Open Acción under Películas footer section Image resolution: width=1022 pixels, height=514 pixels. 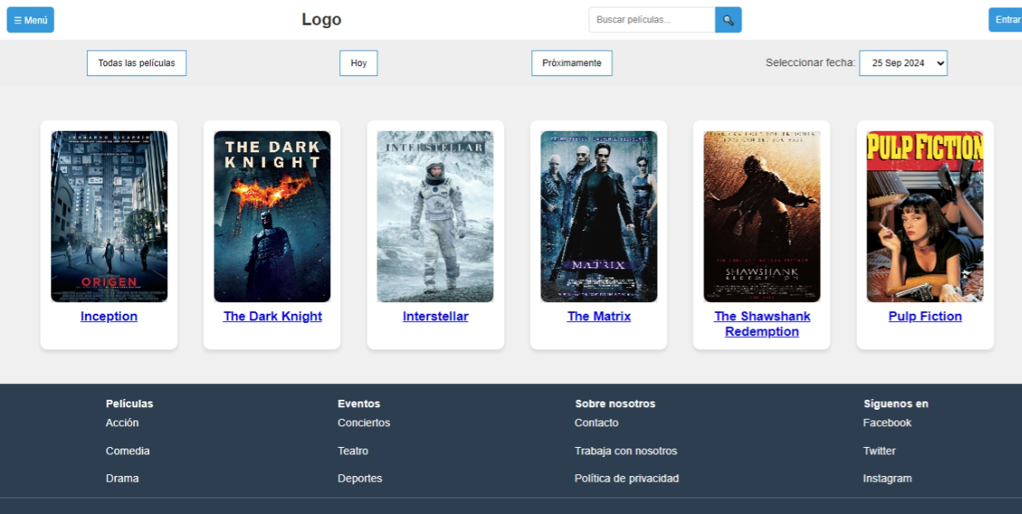pos(122,422)
